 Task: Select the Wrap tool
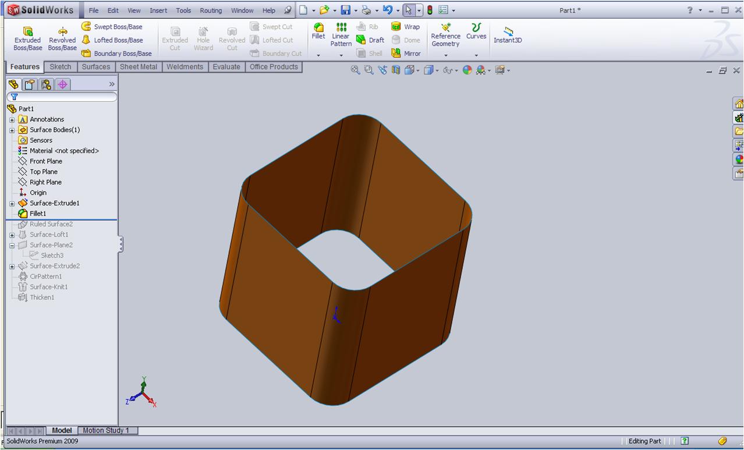point(406,27)
